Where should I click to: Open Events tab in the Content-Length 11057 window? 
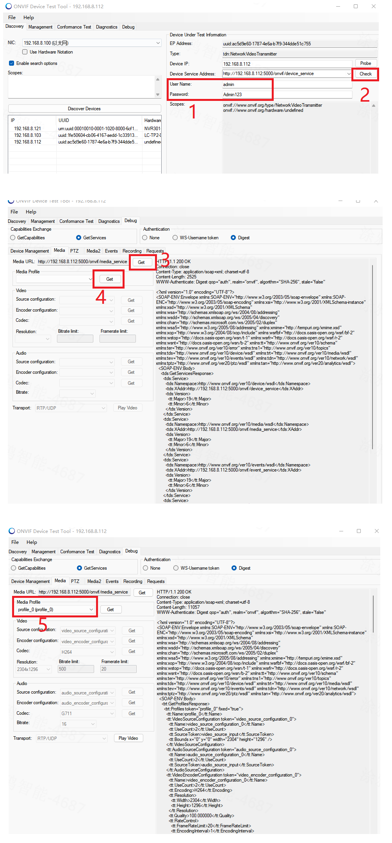click(x=112, y=581)
